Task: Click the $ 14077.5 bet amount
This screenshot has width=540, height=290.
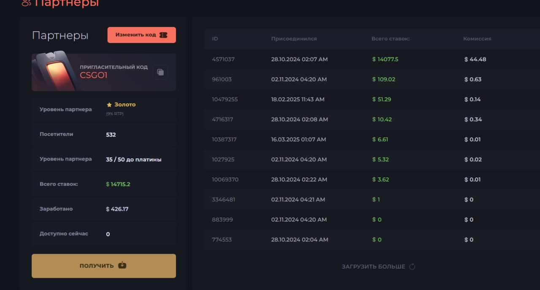Action: click(385, 60)
